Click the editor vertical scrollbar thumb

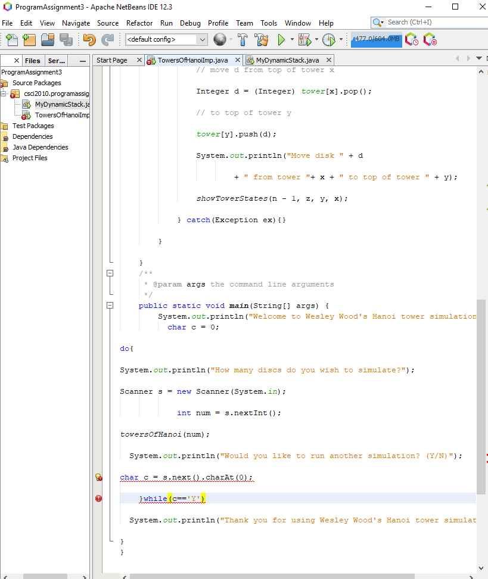point(481,397)
